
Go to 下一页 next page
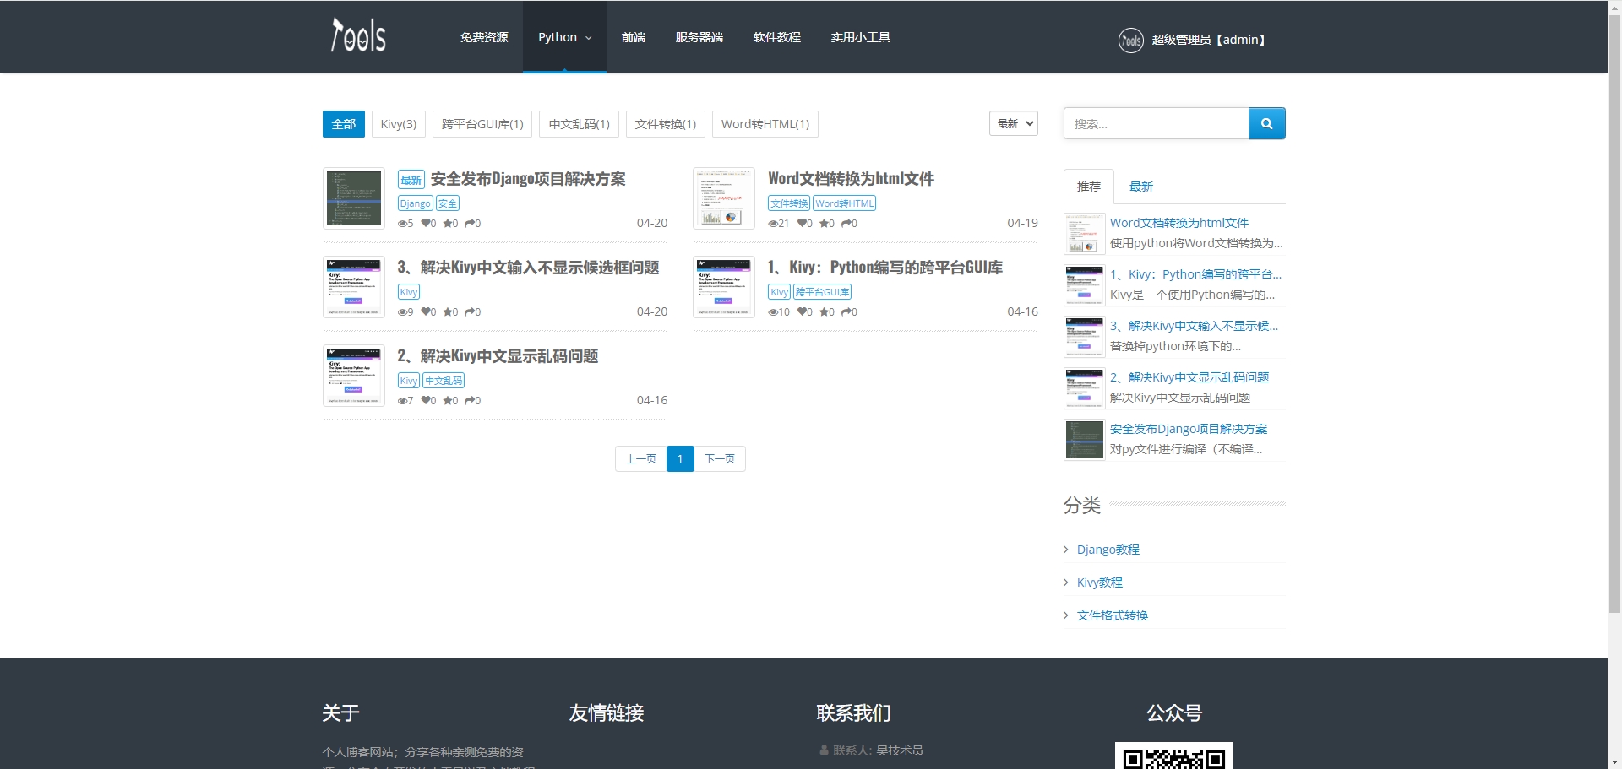pyautogui.click(x=720, y=458)
